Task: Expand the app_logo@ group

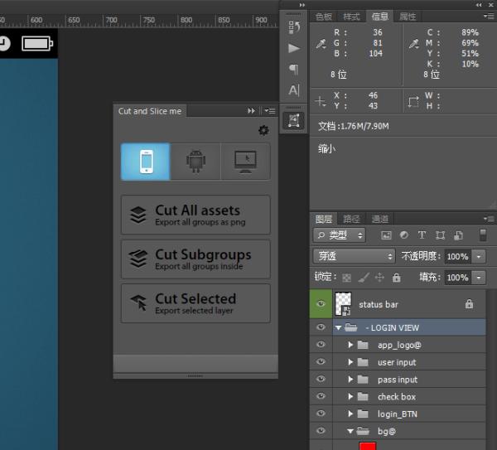Action: click(350, 345)
